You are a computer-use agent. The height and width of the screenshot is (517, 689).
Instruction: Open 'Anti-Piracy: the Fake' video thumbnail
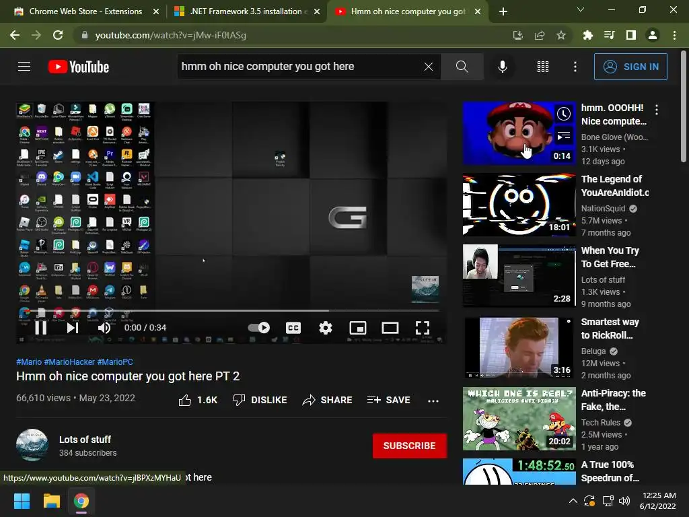(519, 419)
